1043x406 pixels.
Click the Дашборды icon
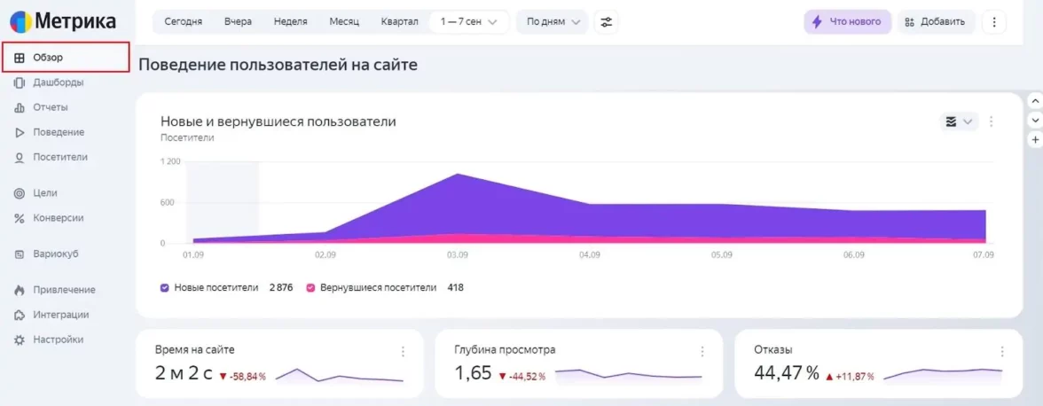[x=20, y=82]
